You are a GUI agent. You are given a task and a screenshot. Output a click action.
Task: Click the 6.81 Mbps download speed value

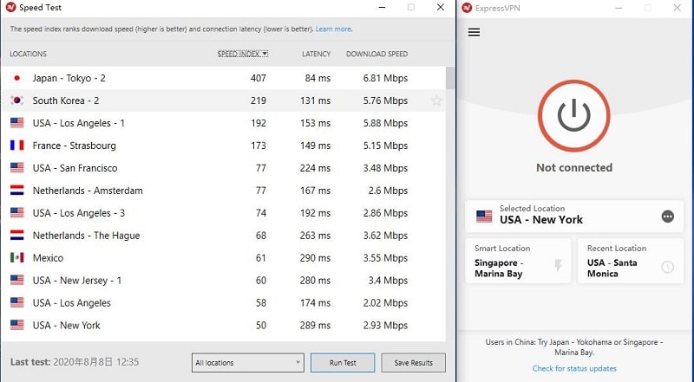385,78
